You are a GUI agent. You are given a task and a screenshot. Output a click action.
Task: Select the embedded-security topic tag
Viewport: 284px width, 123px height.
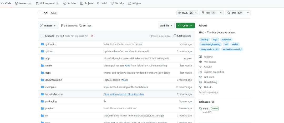tap(232, 49)
